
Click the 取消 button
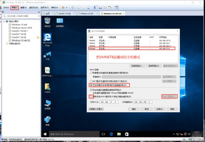[147, 109]
